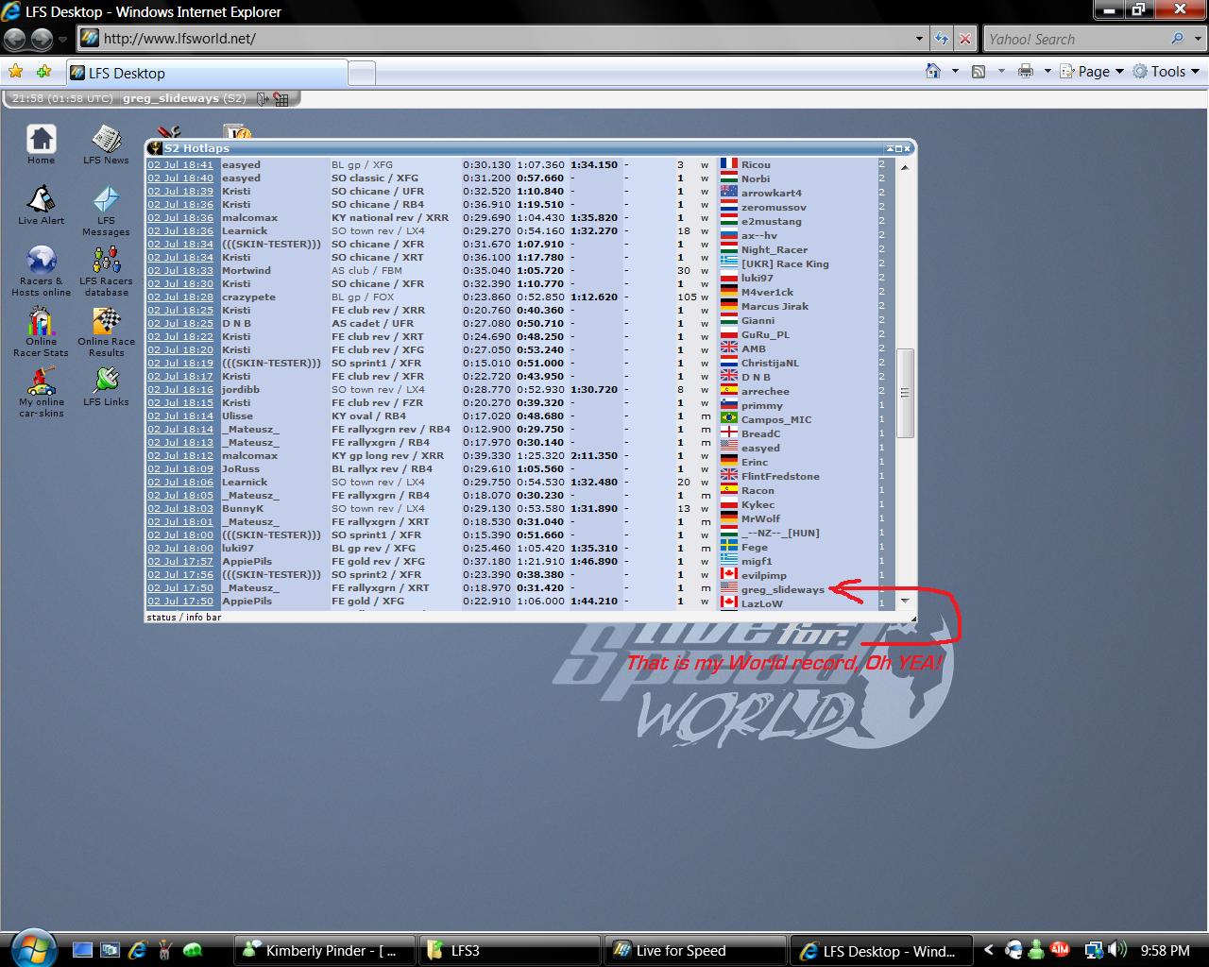Switch to Live for Speed taskbar button
Screen dimensions: 1209x967
694,951
